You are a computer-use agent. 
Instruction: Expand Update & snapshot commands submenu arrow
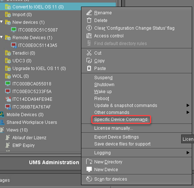click(x=188, y=105)
